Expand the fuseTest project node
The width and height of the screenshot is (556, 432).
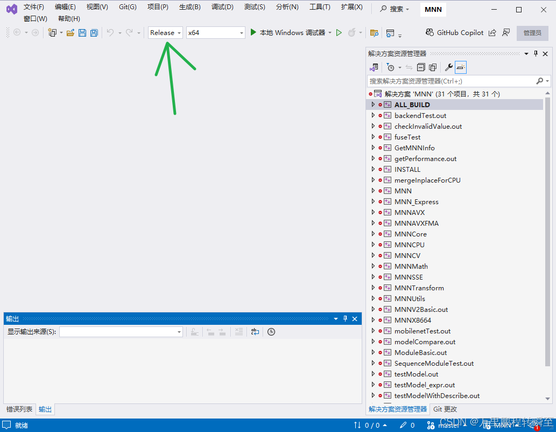[373, 137]
